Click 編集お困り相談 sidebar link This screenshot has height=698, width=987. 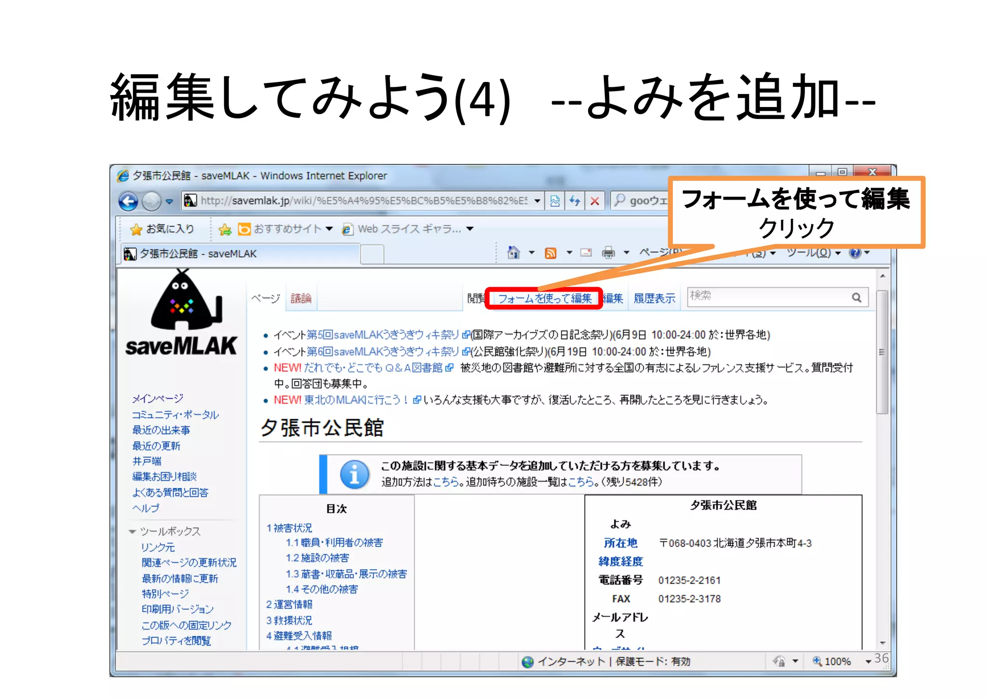[x=164, y=477]
